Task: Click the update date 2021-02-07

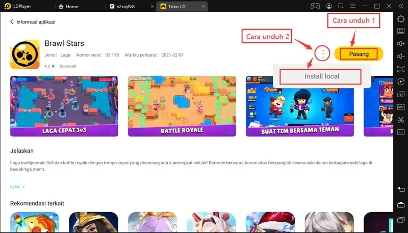Action: [172, 55]
